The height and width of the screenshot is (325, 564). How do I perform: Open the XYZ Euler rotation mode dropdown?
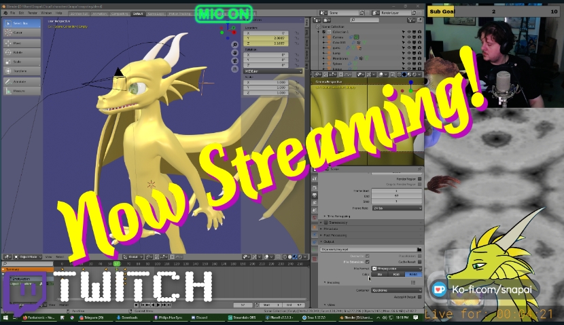(x=273, y=71)
